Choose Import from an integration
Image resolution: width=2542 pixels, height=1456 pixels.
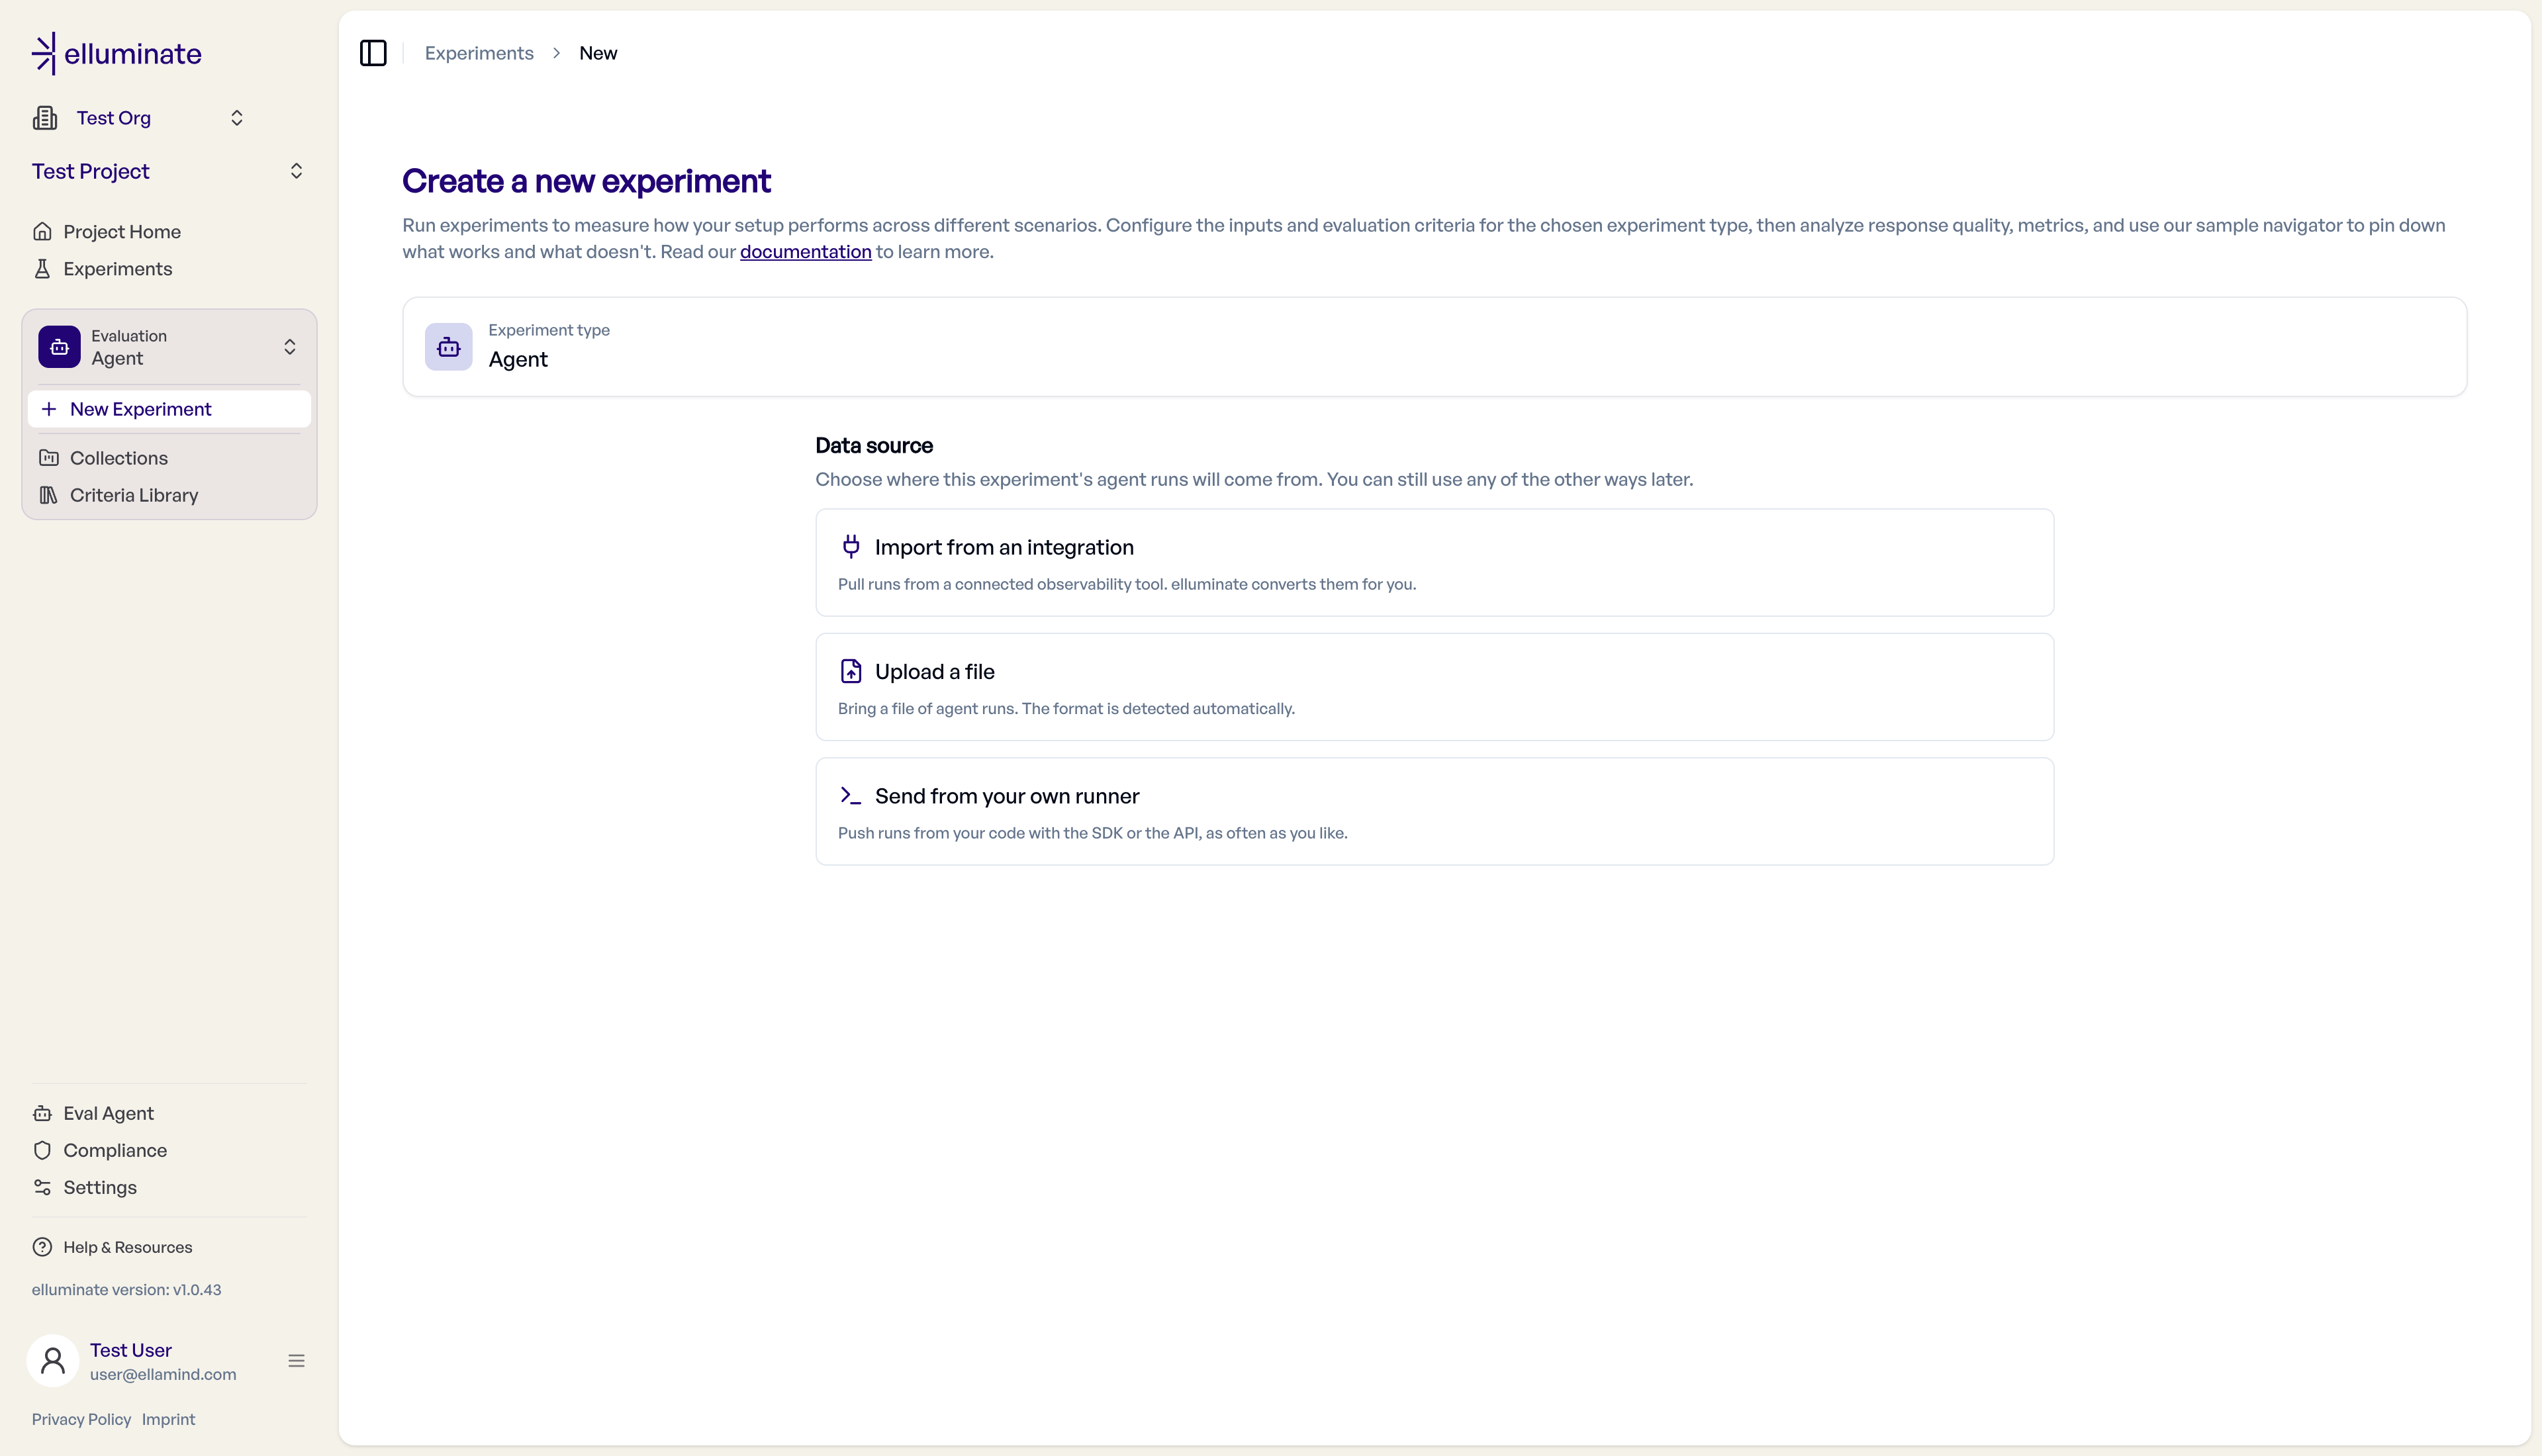click(x=1434, y=563)
